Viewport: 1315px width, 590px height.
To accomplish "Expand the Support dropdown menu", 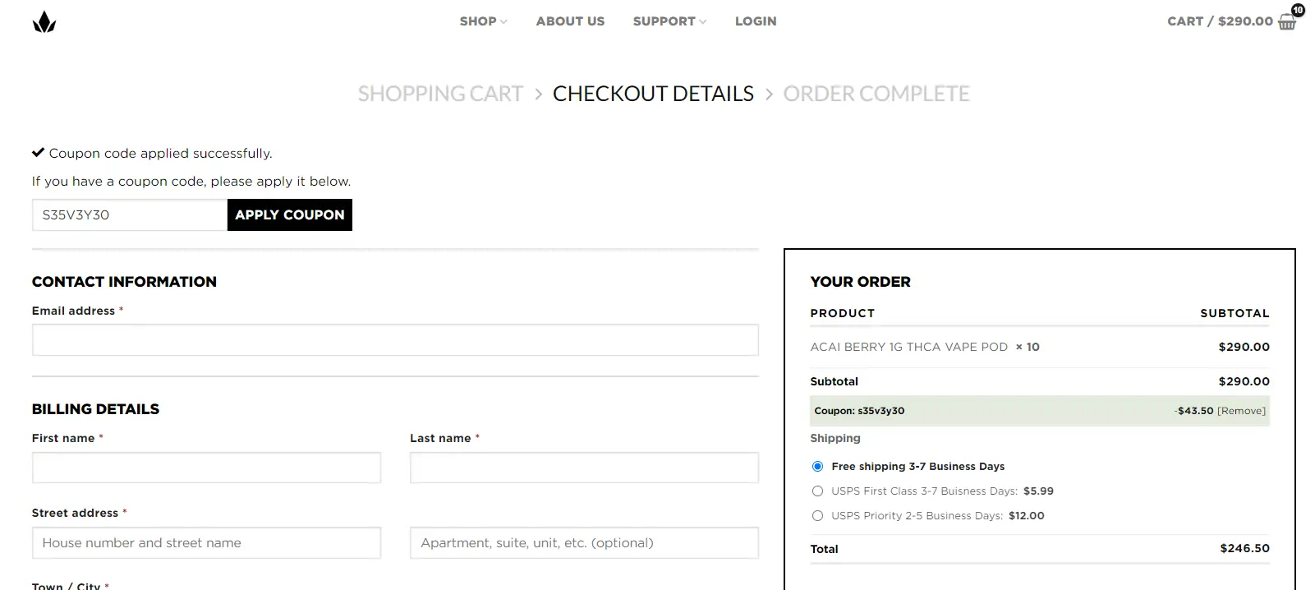I will pyautogui.click(x=669, y=21).
